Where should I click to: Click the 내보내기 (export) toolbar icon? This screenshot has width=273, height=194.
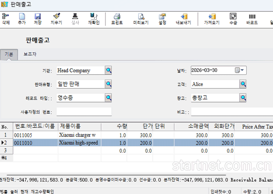pos(184,19)
